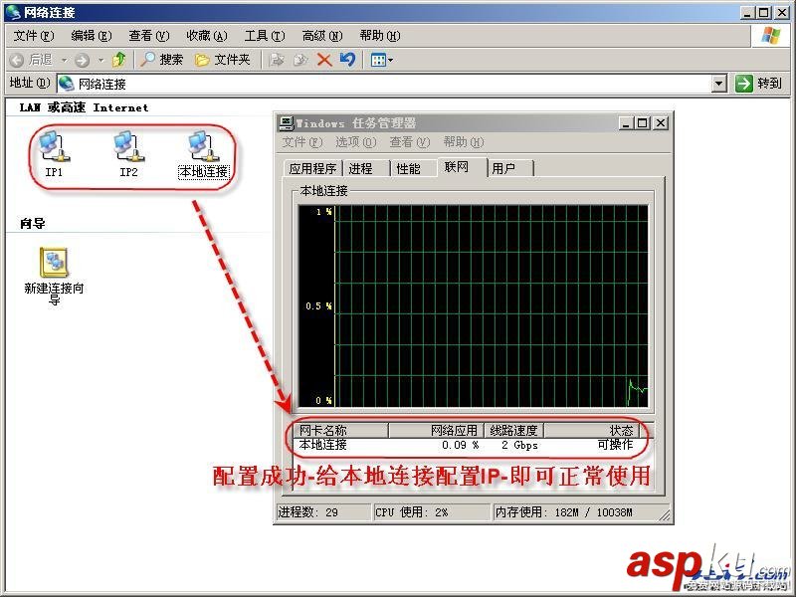
Task: Open Task Manager 帮助(H) menu
Action: (464, 142)
